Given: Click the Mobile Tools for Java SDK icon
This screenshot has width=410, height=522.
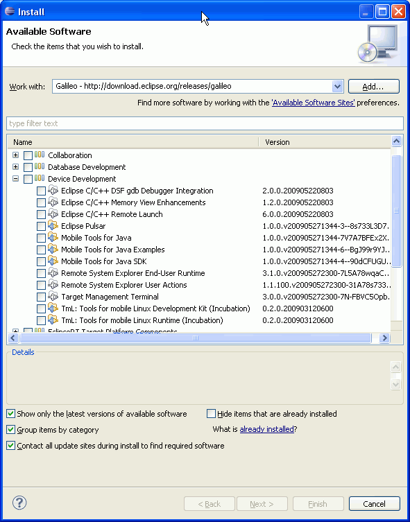Looking at the screenshot, I should pyautogui.click(x=53, y=261).
